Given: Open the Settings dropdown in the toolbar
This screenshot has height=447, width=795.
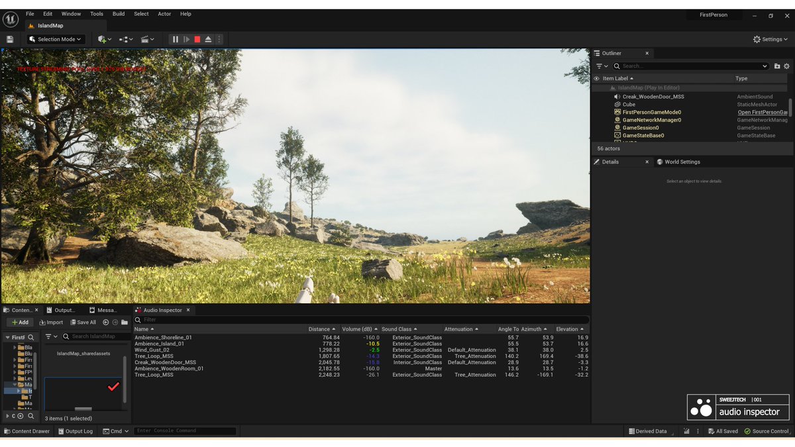Looking at the screenshot, I should click(771, 40).
